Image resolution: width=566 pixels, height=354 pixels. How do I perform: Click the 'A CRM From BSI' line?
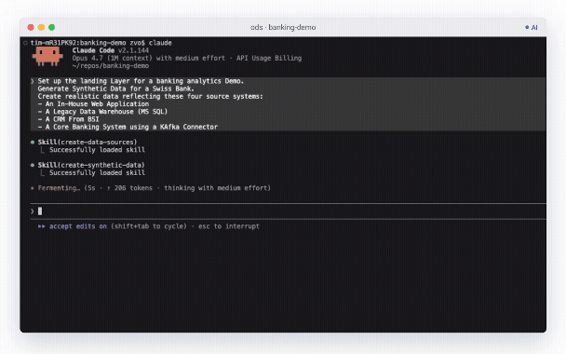(68, 119)
